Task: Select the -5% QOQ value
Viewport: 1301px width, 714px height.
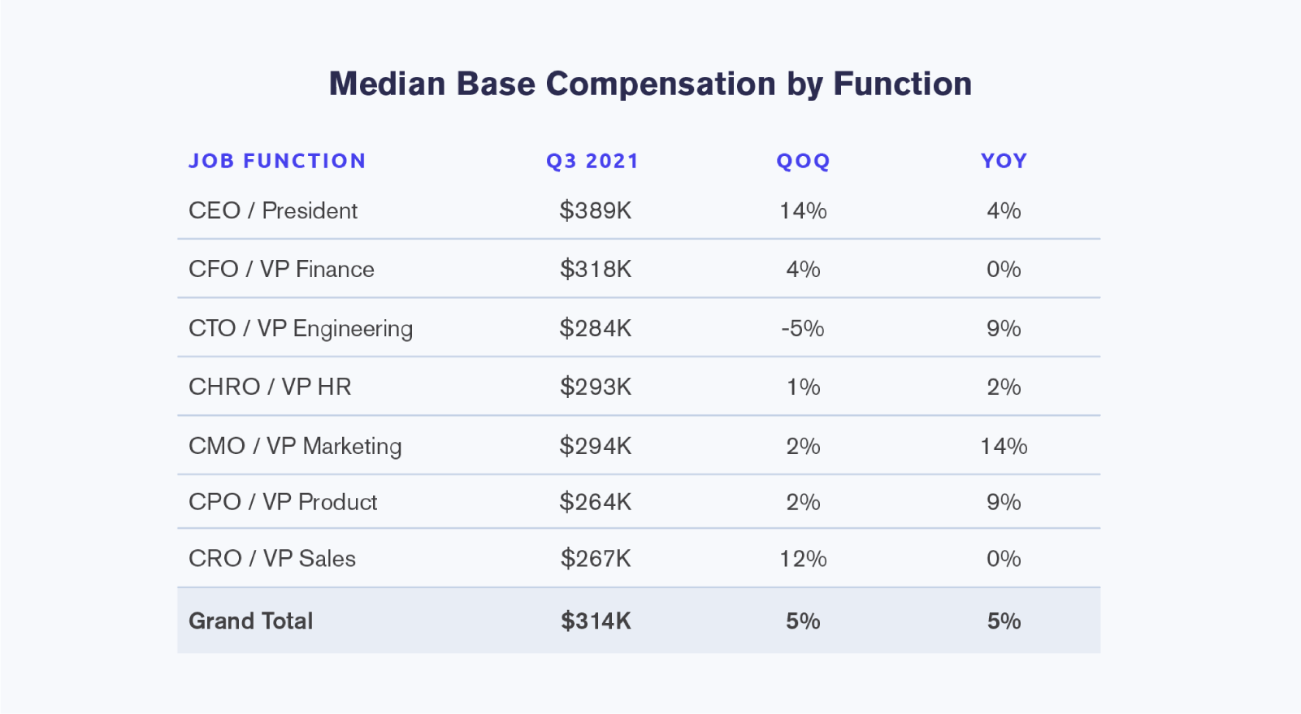Action: [803, 329]
